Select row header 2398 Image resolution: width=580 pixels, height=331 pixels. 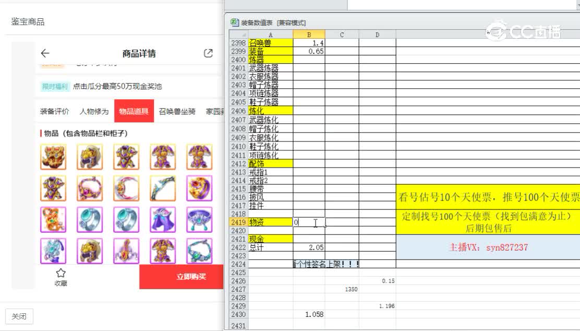tap(238, 43)
